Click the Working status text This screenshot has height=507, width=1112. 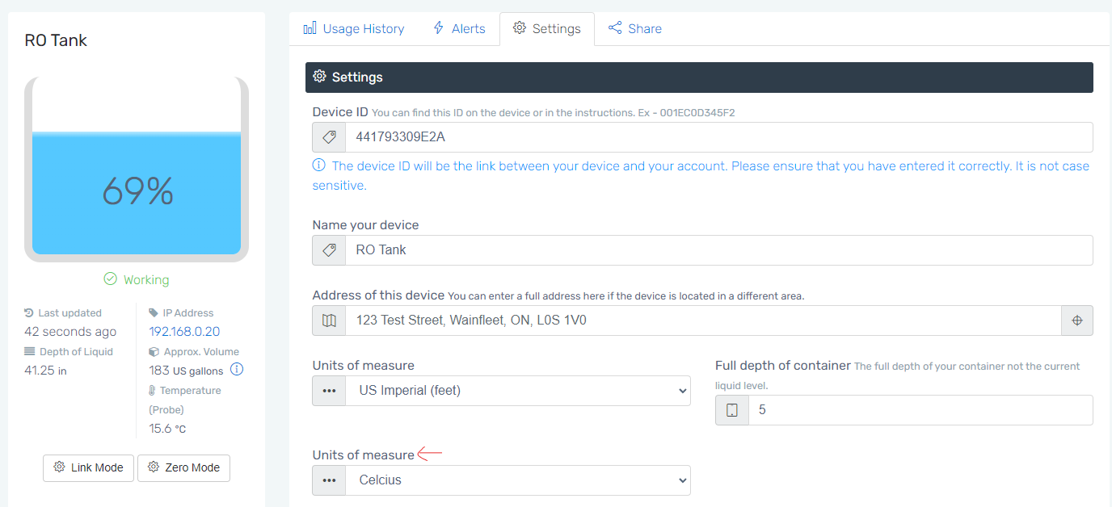(x=146, y=279)
